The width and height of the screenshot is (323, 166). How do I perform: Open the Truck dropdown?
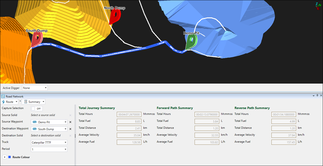[x=49, y=142]
